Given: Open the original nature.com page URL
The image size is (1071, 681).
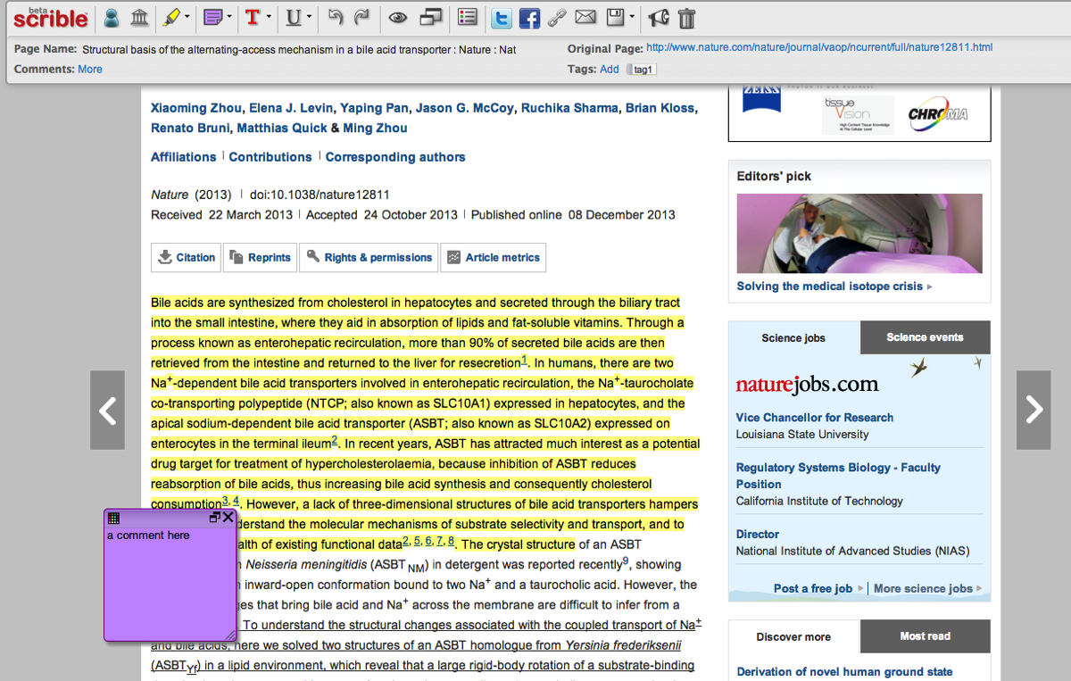Looking at the screenshot, I should tap(819, 47).
